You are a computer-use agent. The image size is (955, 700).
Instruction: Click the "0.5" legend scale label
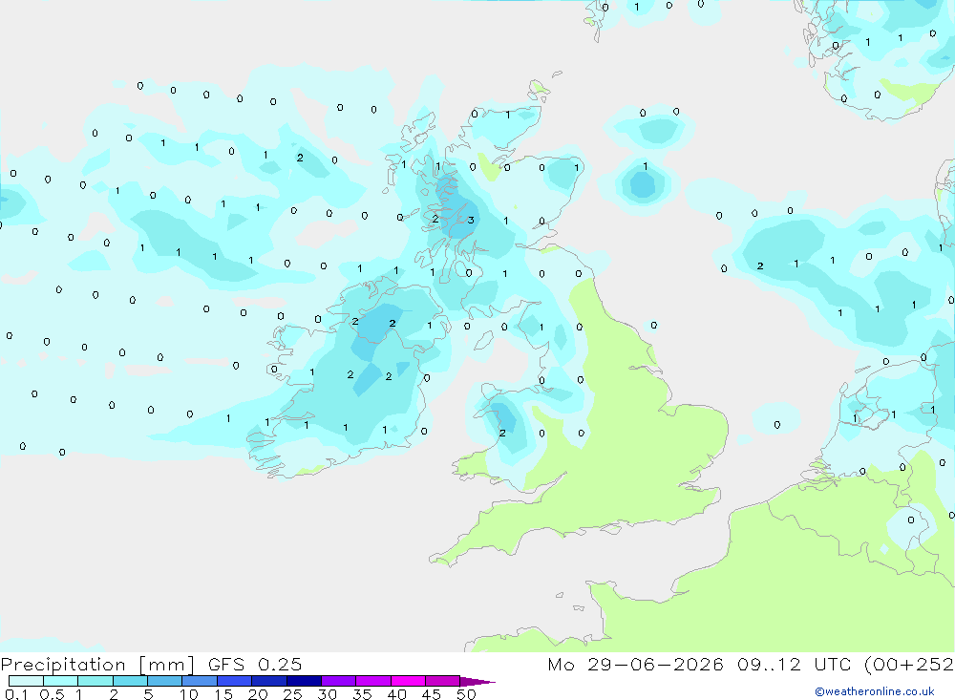tap(52, 694)
